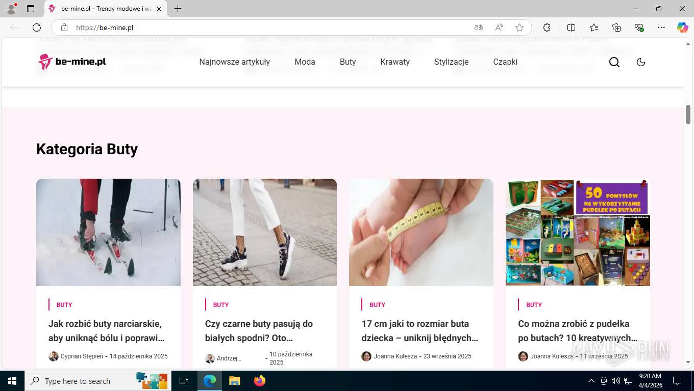This screenshot has height=391, width=694.
Task: Open a new tab with plus
Action: pos(178,9)
